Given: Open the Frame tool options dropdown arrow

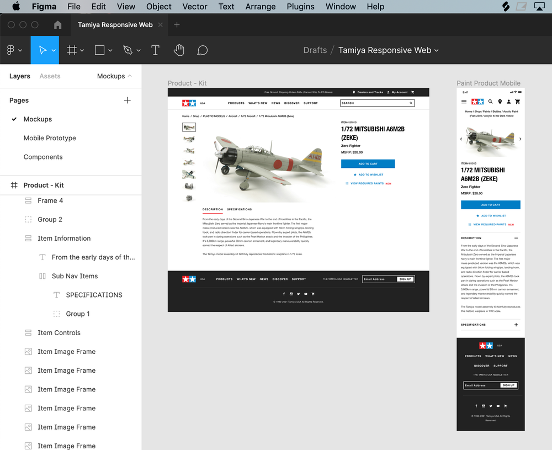Looking at the screenshot, I should pyautogui.click(x=82, y=50).
